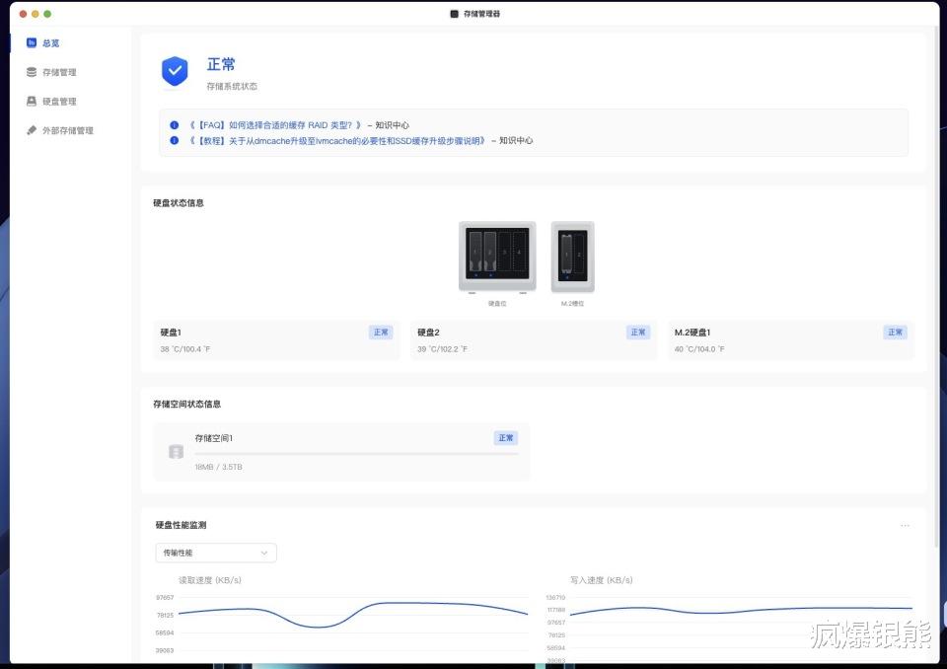Click the 正常 badge on M.2硬盘1
Image resolution: width=947 pixels, height=669 pixels.
click(x=895, y=332)
